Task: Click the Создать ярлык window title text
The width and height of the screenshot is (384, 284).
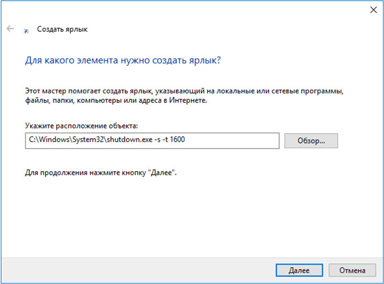Action: pos(62,30)
